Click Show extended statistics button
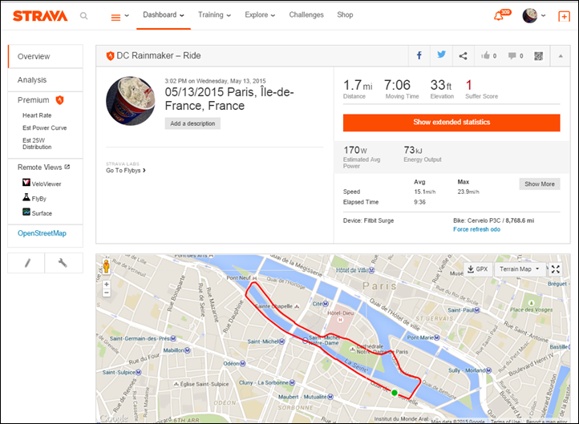The image size is (579, 424). (451, 123)
